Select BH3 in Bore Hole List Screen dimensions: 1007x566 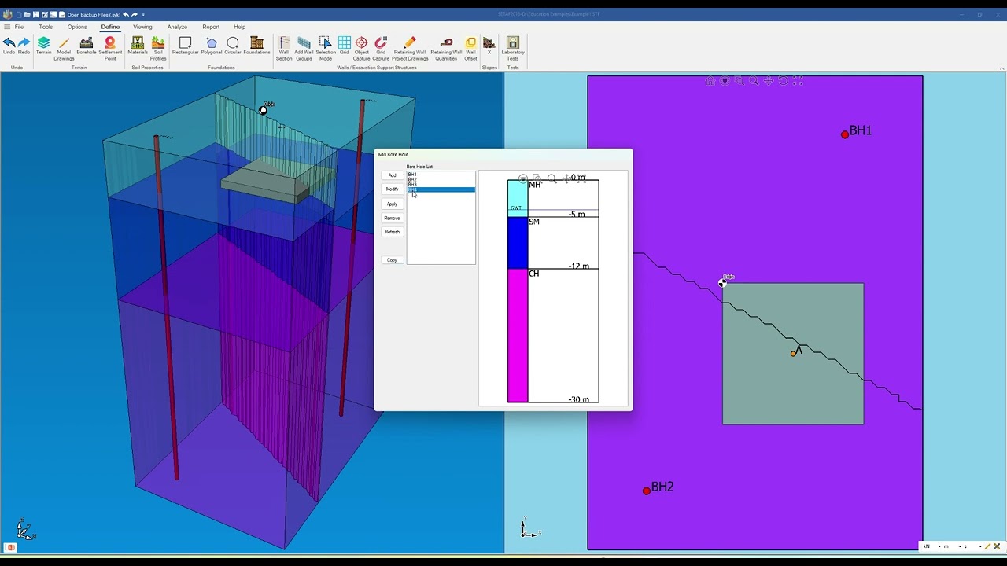[441, 185]
